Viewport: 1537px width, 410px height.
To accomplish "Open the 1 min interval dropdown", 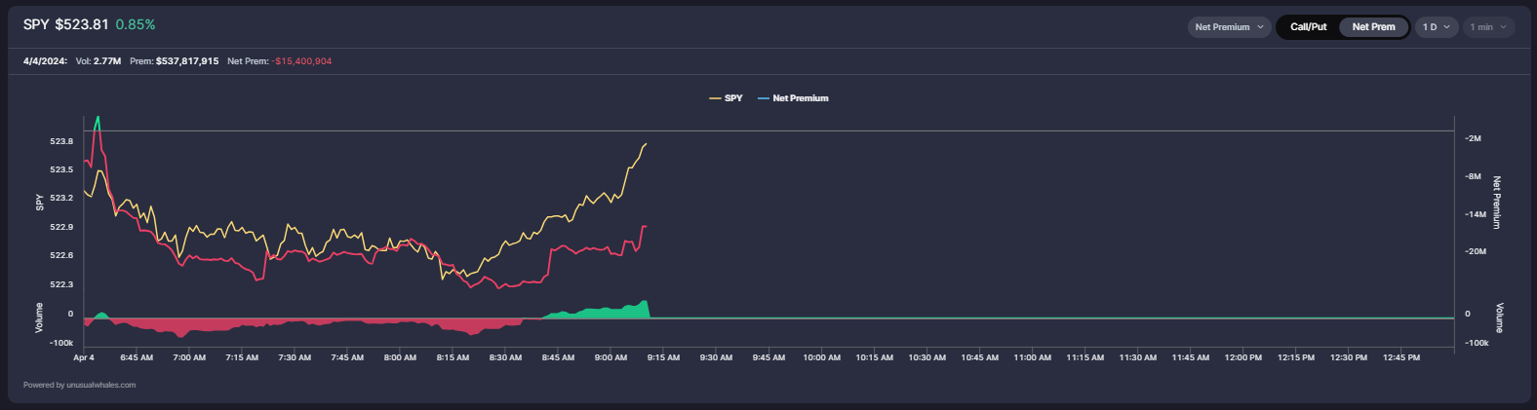I will 1488,27.
